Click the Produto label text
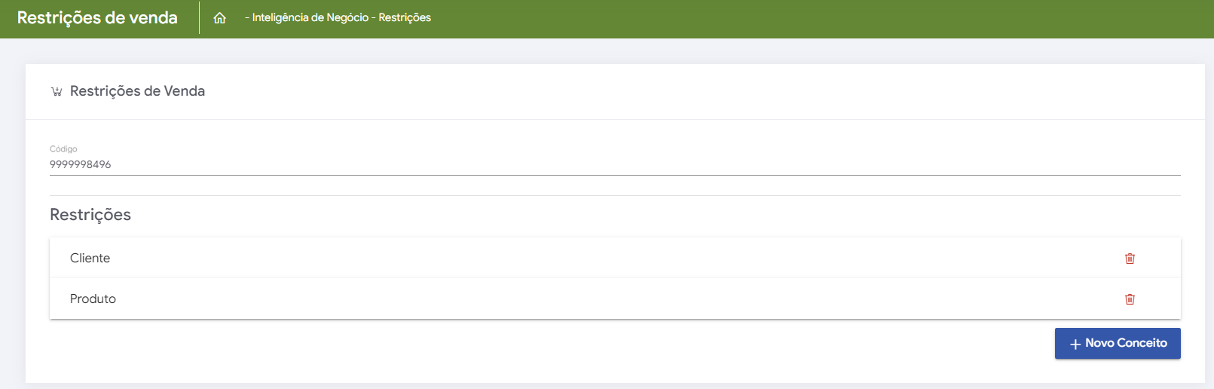The width and height of the screenshot is (1214, 389). tap(93, 299)
